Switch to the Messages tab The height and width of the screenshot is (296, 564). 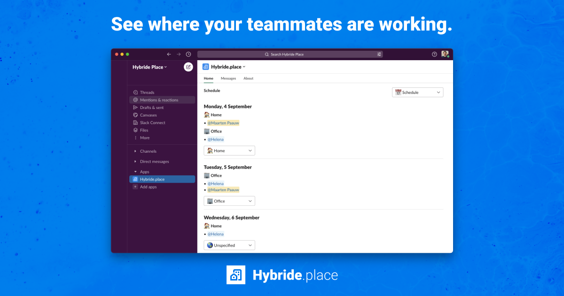click(x=228, y=78)
